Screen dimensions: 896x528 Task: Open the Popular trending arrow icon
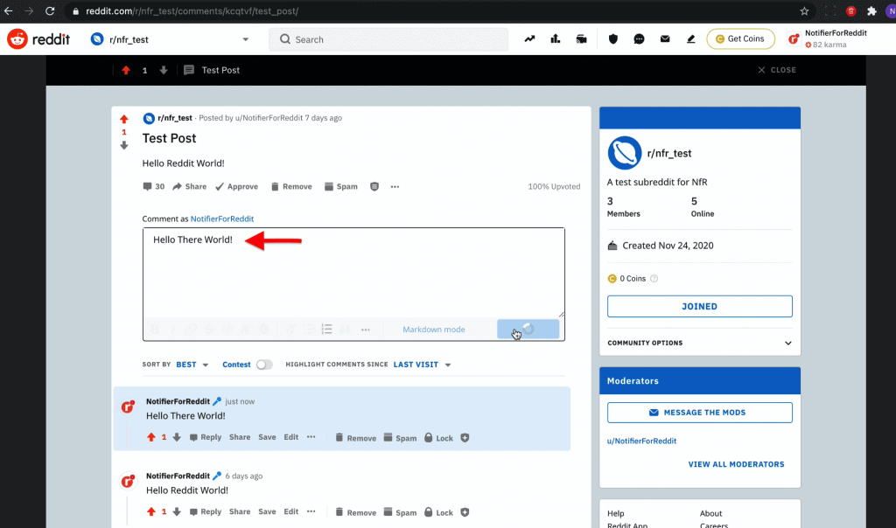[x=529, y=39]
